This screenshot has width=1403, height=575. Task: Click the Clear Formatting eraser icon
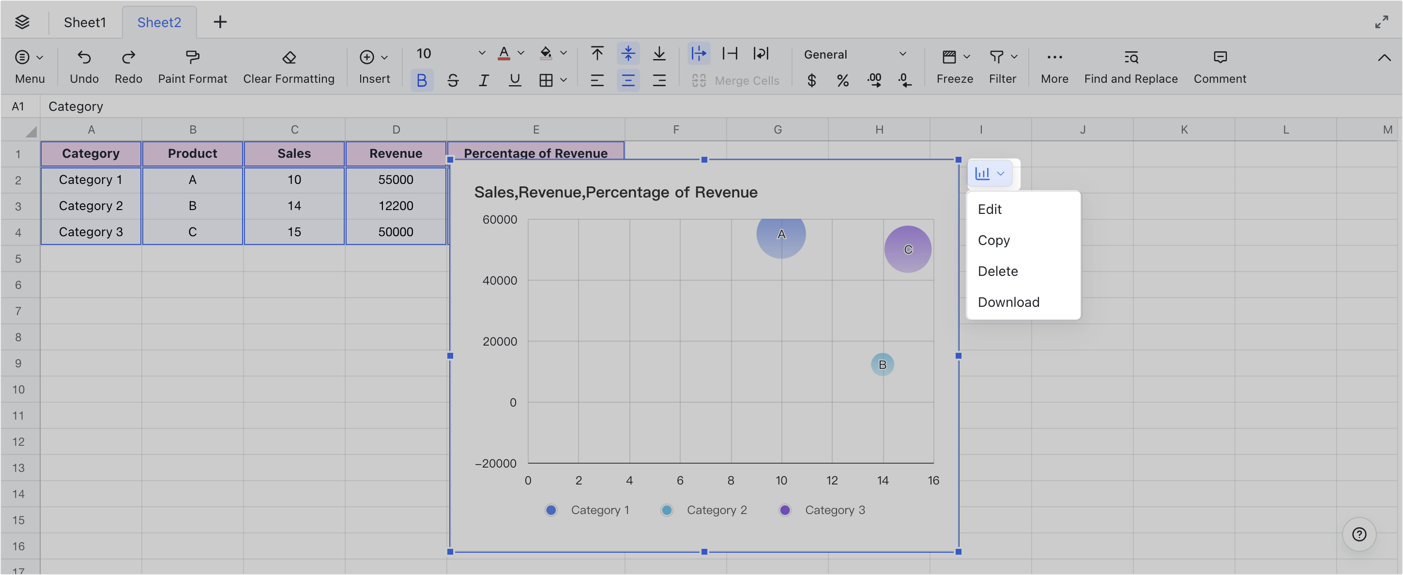coord(288,58)
